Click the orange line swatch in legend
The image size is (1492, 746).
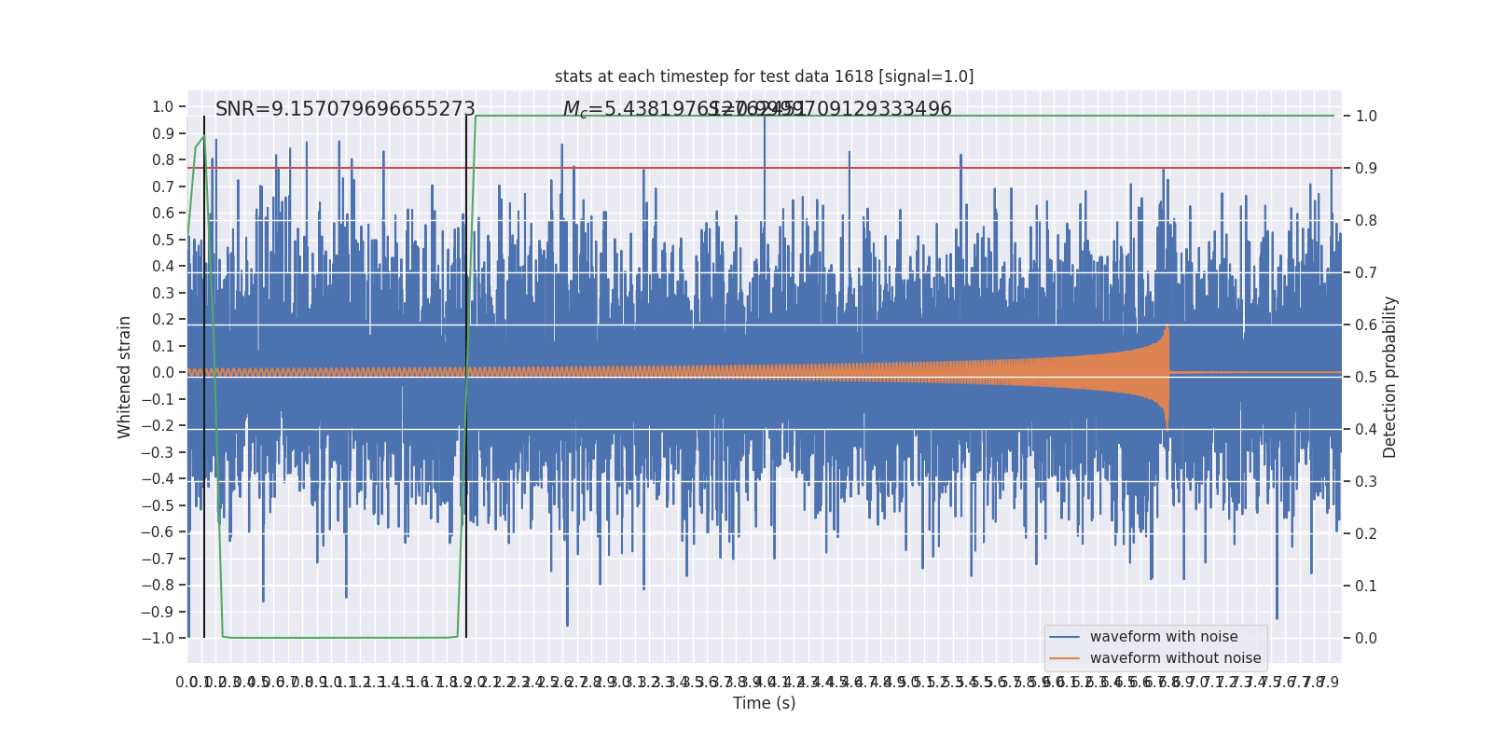tap(1064, 658)
